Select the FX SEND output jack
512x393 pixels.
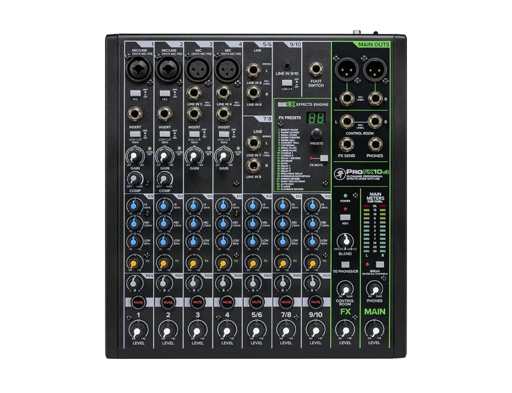(x=346, y=145)
